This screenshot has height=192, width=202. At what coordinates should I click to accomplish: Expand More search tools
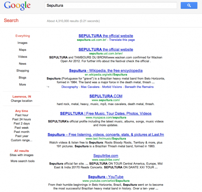[22, 161]
